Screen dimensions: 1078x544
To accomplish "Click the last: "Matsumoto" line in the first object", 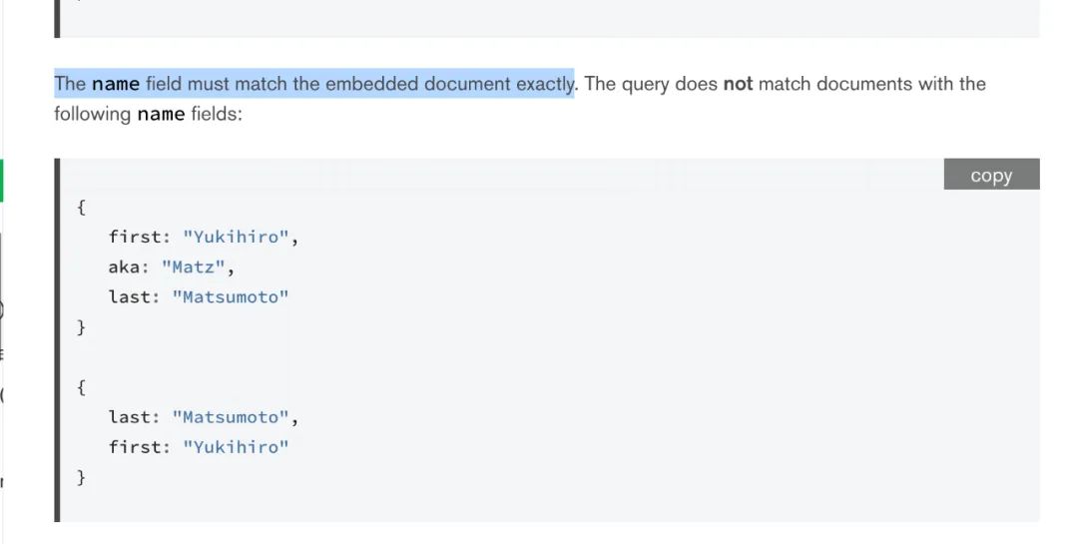I will (x=199, y=297).
